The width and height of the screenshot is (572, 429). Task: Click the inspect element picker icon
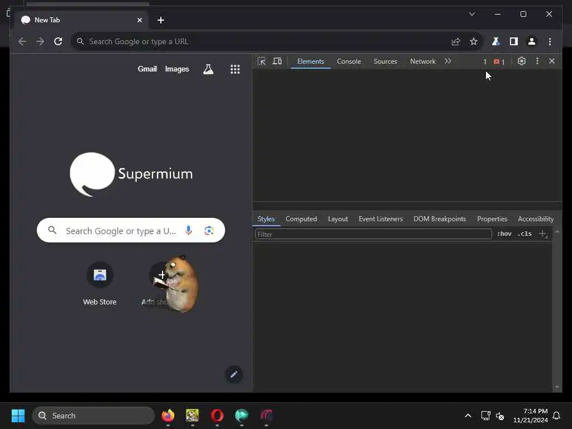(x=261, y=61)
